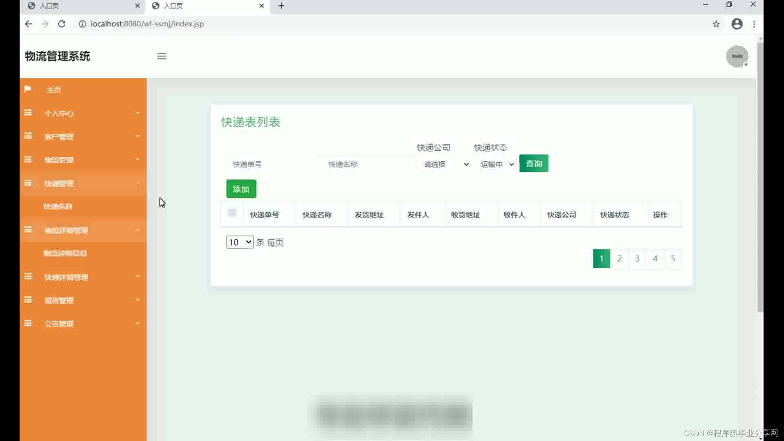Open the 快递公司 请选择 dropdown
The width and height of the screenshot is (784, 441).
(x=445, y=164)
